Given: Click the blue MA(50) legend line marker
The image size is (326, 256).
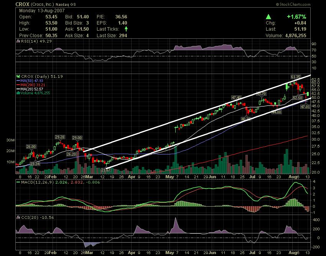Looking at the screenshot, I should [x=18, y=80].
